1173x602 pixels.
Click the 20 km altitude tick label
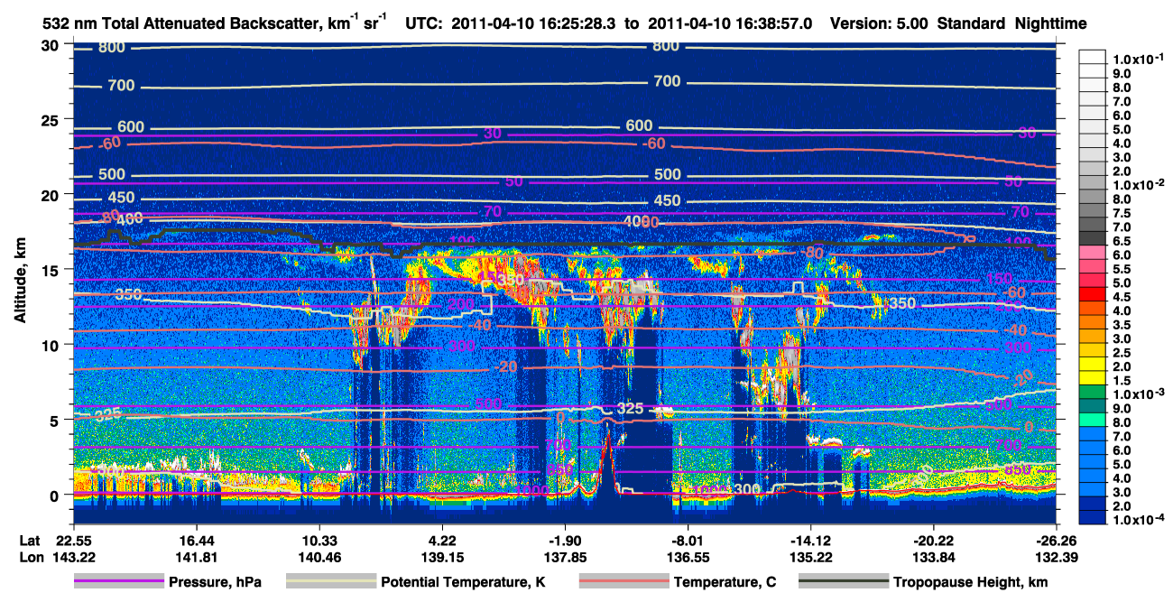point(51,194)
